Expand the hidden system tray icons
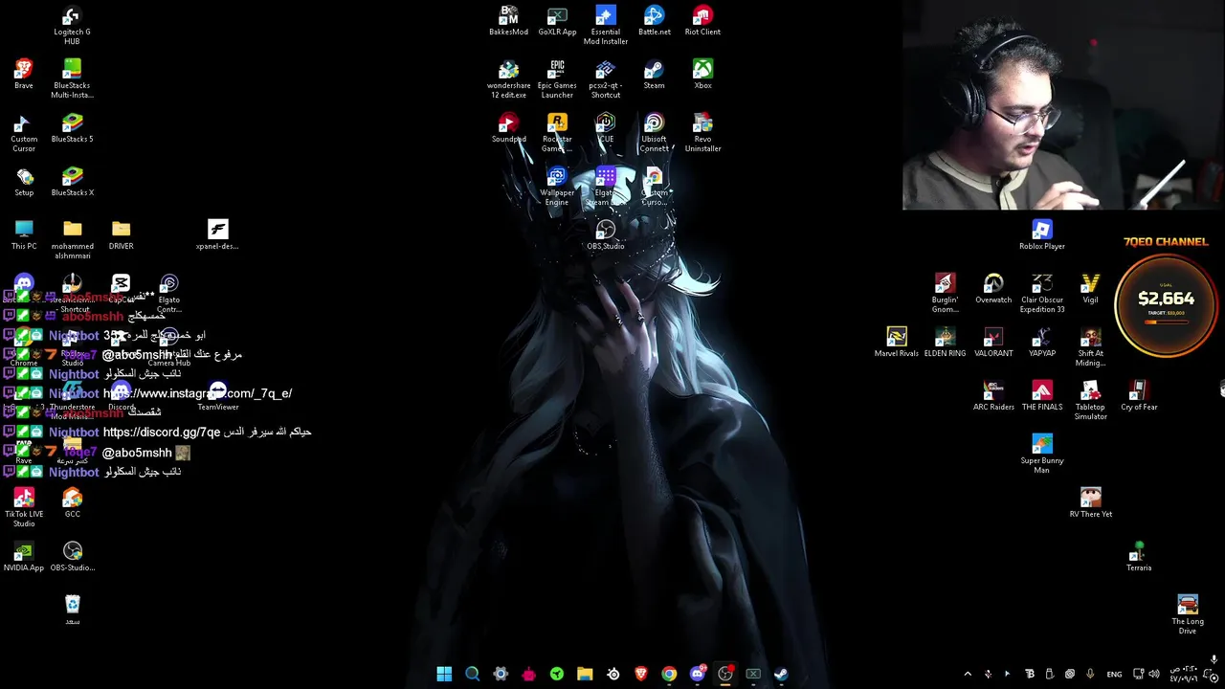Screen dimensions: 1225x689 tap(968, 674)
